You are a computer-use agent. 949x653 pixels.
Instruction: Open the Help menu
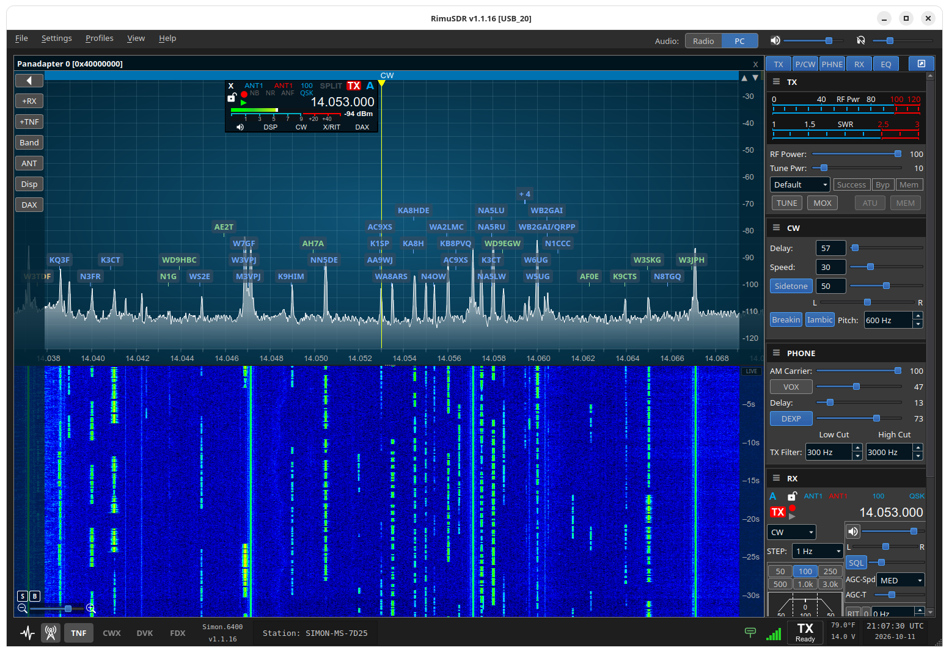click(167, 38)
